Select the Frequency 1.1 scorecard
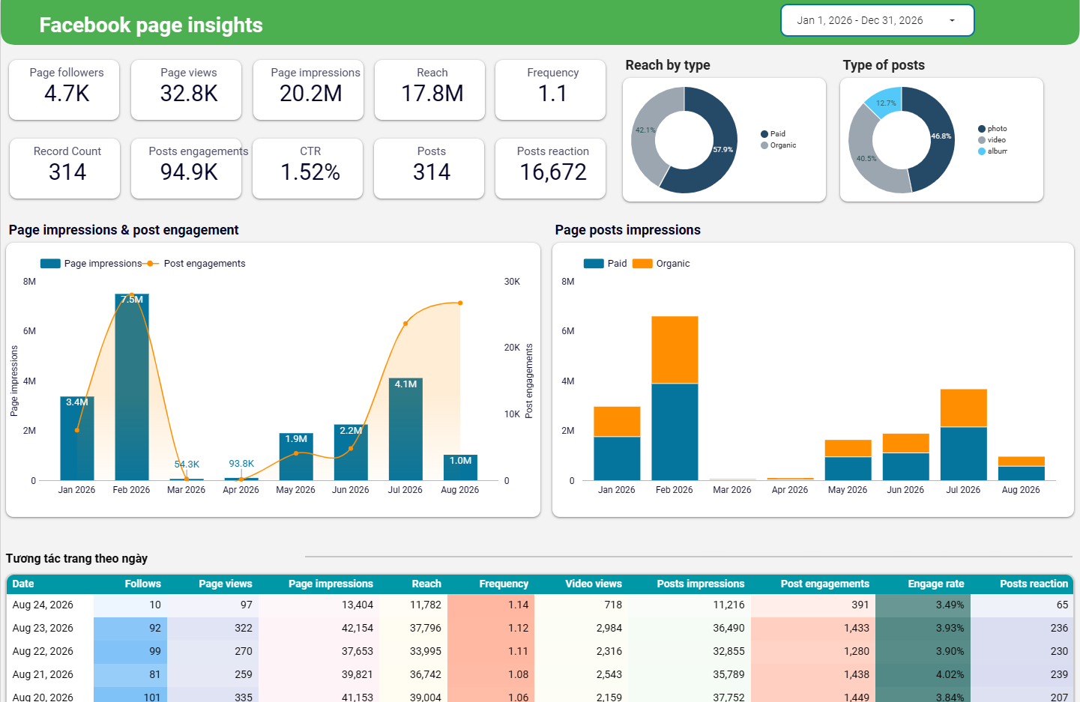This screenshot has height=702, width=1080. tap(551, 90)
